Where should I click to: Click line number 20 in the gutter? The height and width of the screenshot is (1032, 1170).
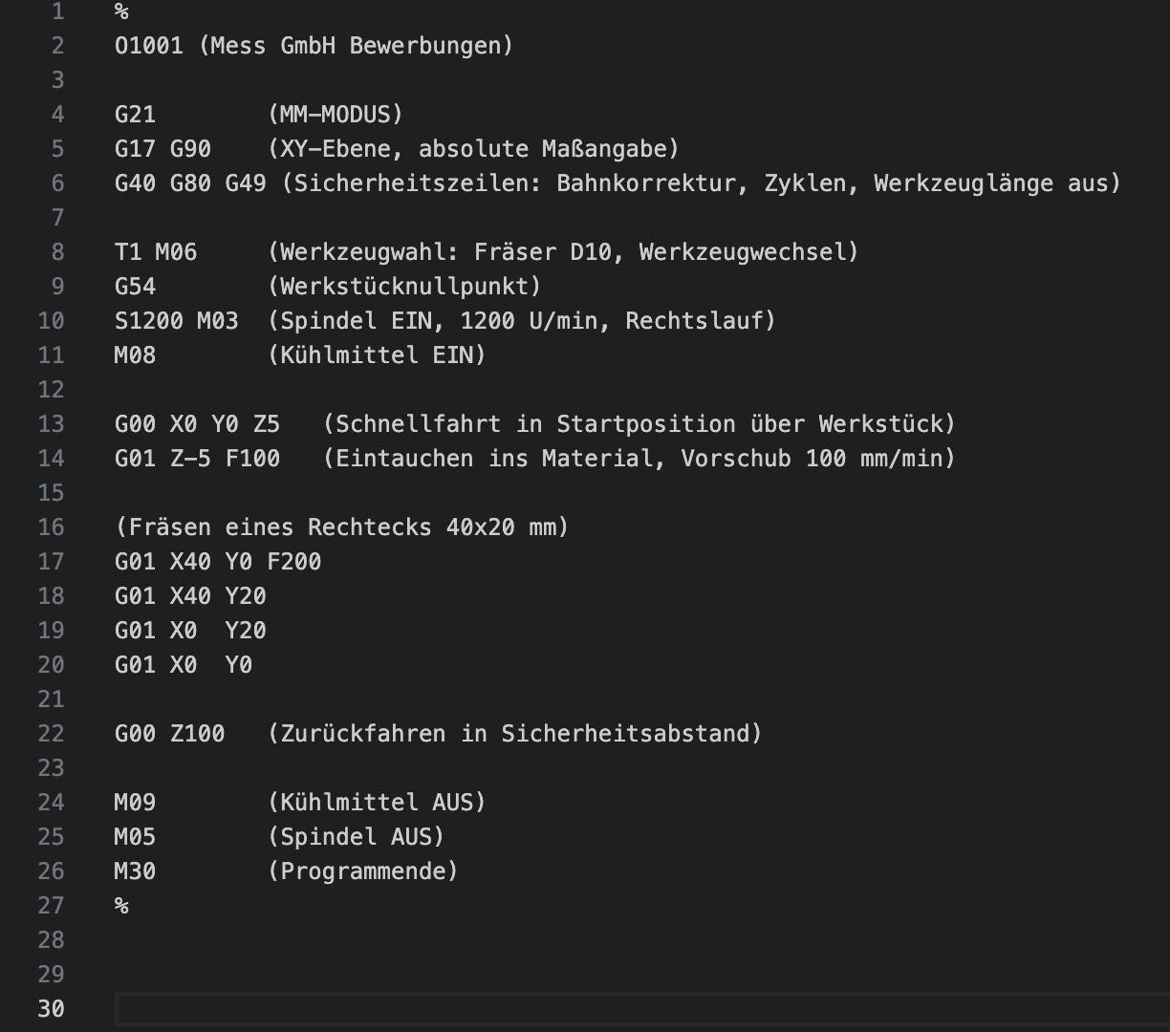pos(52,665)
